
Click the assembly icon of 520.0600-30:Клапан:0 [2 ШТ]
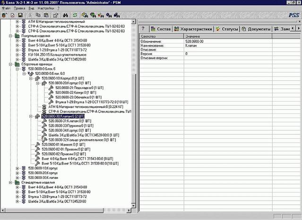[37, 116]
